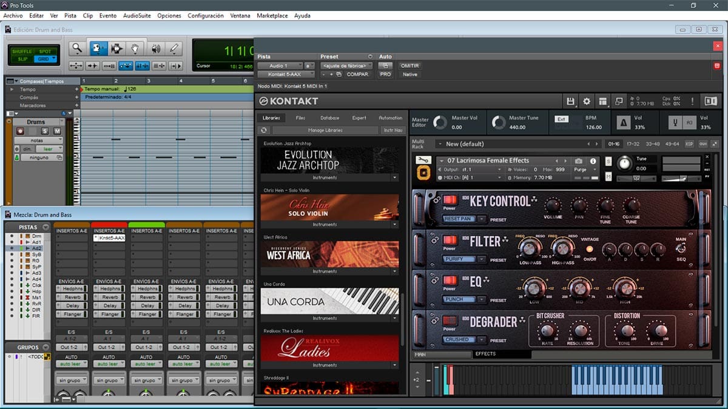Open the Audio 1 track selector dropdown
Viewport: 728px width, 409px height.
point(280,65)
